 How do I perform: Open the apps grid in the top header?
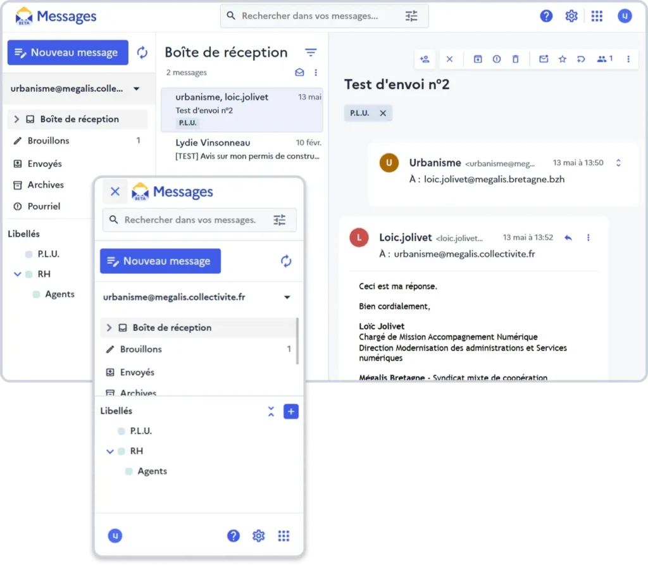point(597,16)
